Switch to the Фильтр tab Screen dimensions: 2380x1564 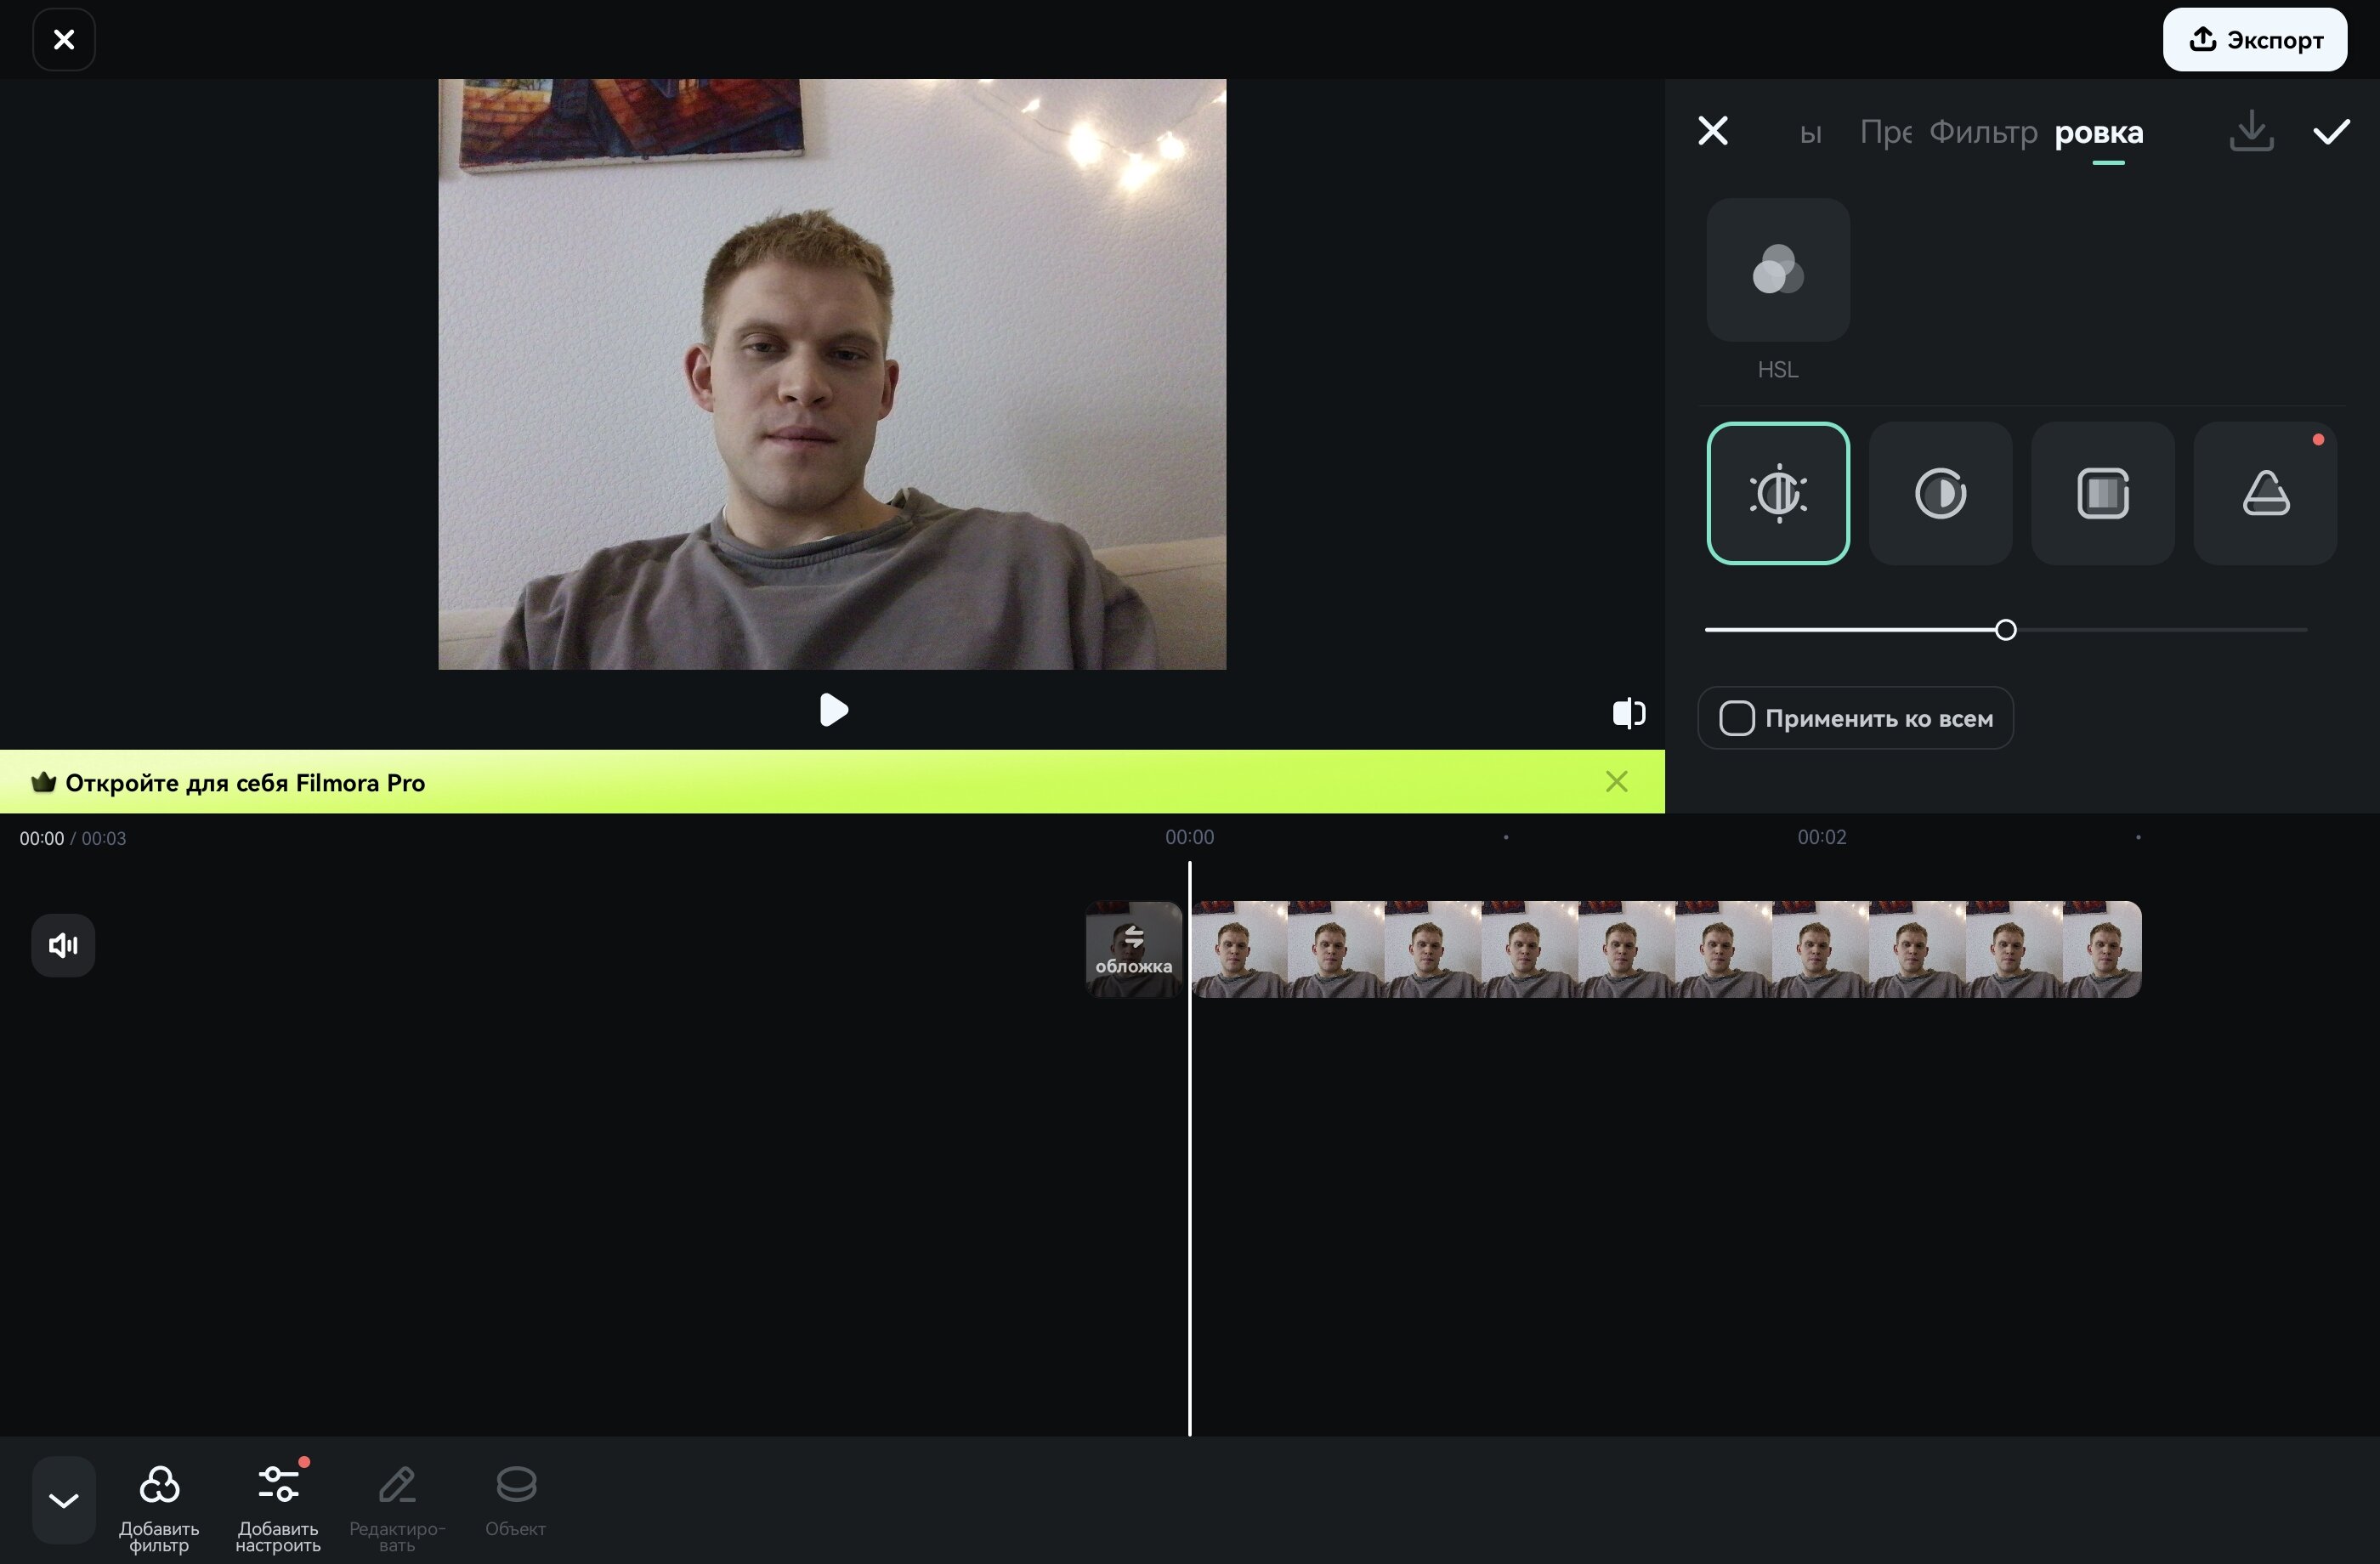(1982, 132)
